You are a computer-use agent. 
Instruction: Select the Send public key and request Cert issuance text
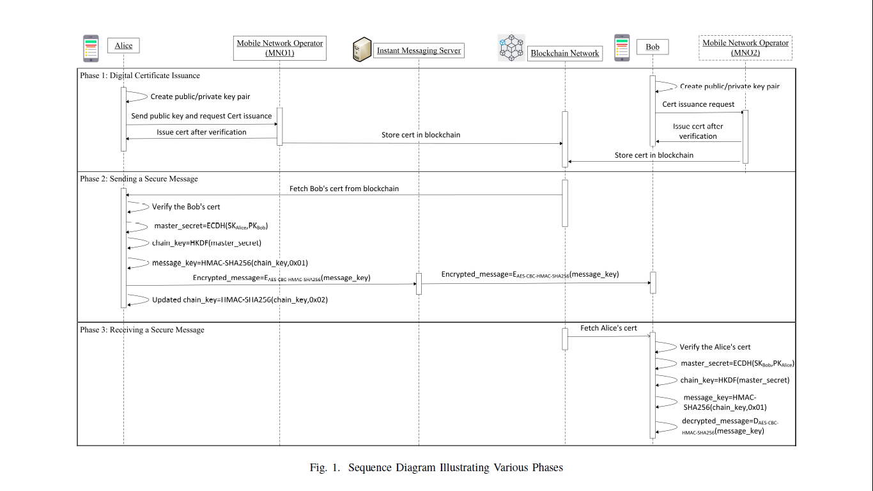201,116
